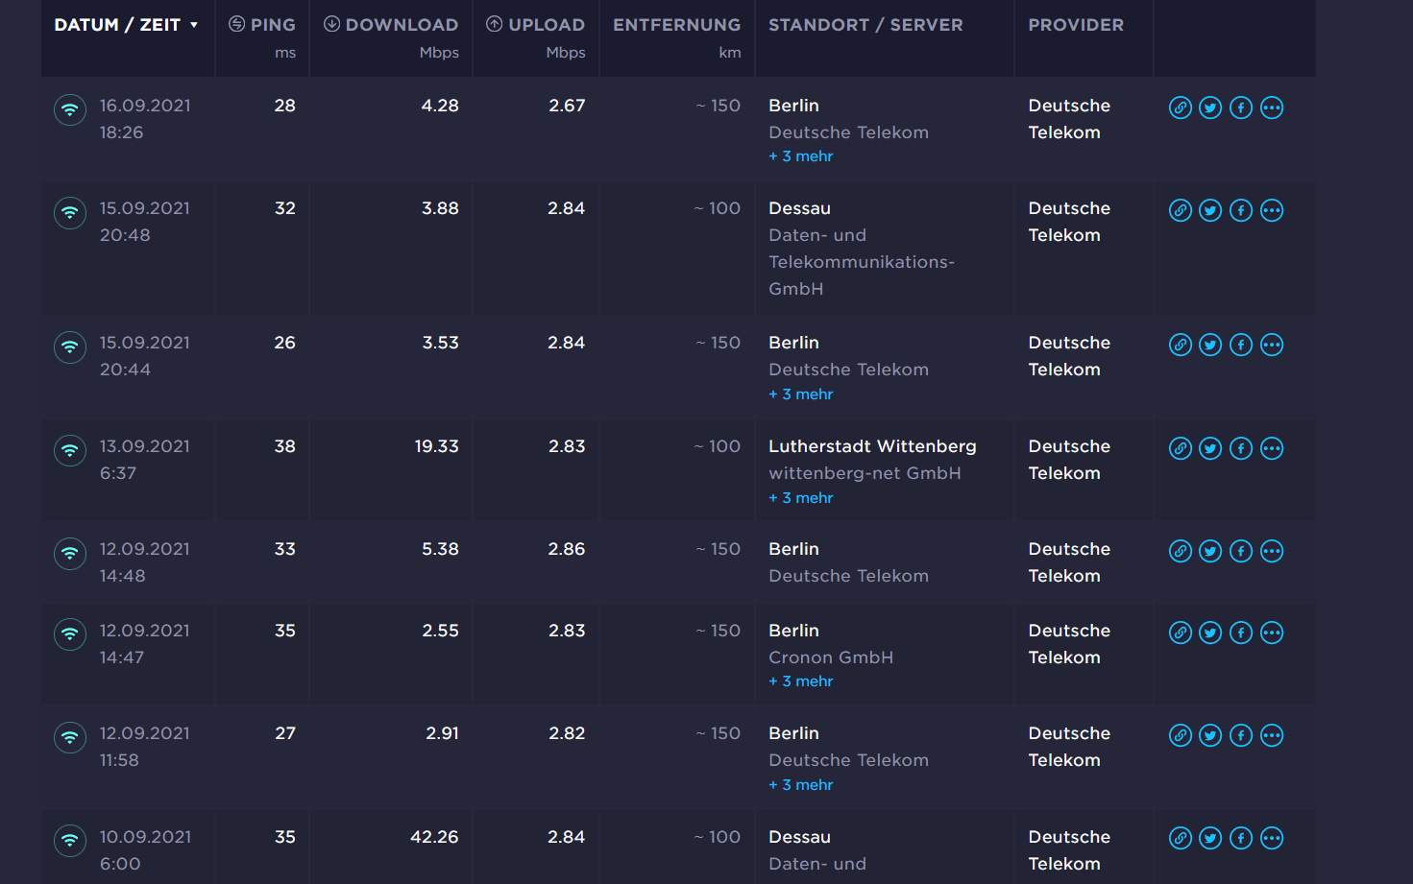This screenshot has width=1413, height=884.
Task: Share 10.09.2021 6:00 result on Facebook
Action: (x=1241, y=838)
